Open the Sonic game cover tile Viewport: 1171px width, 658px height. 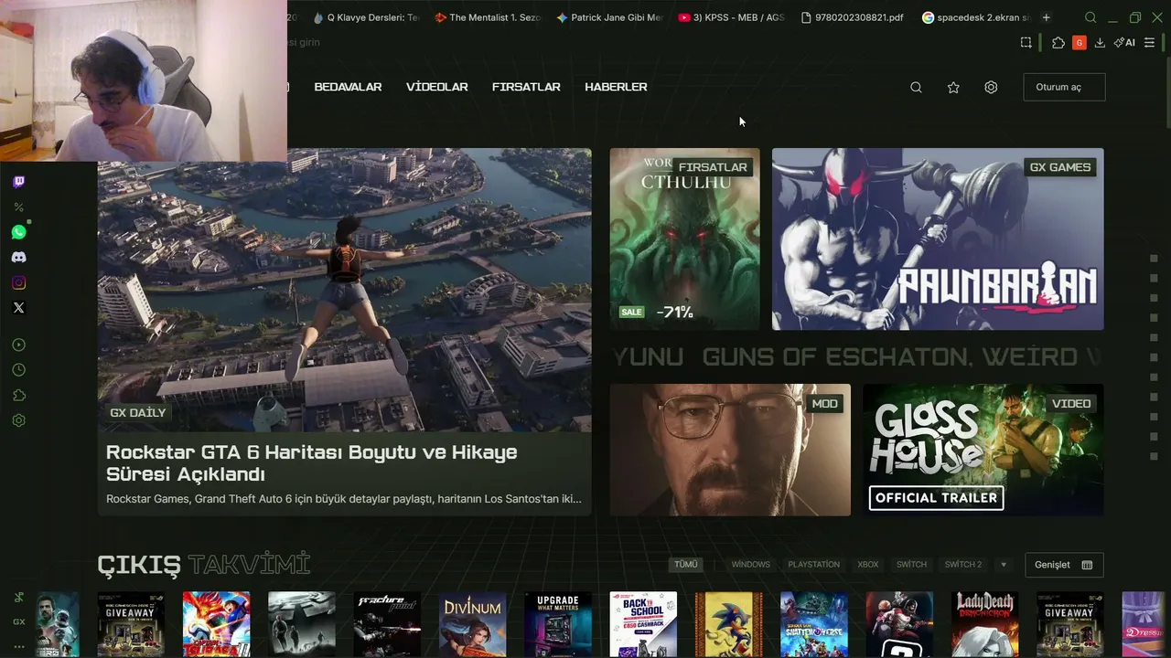729,624
